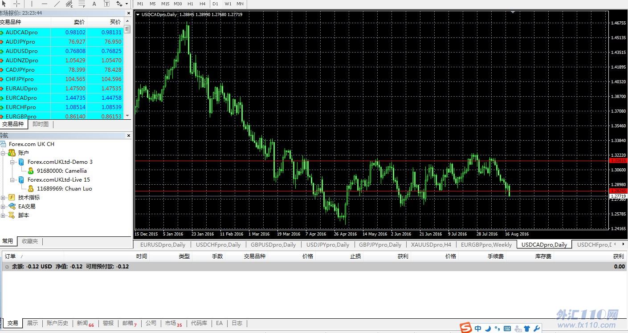Select the crosshair tool
The image size is (628, 333).
16,4
